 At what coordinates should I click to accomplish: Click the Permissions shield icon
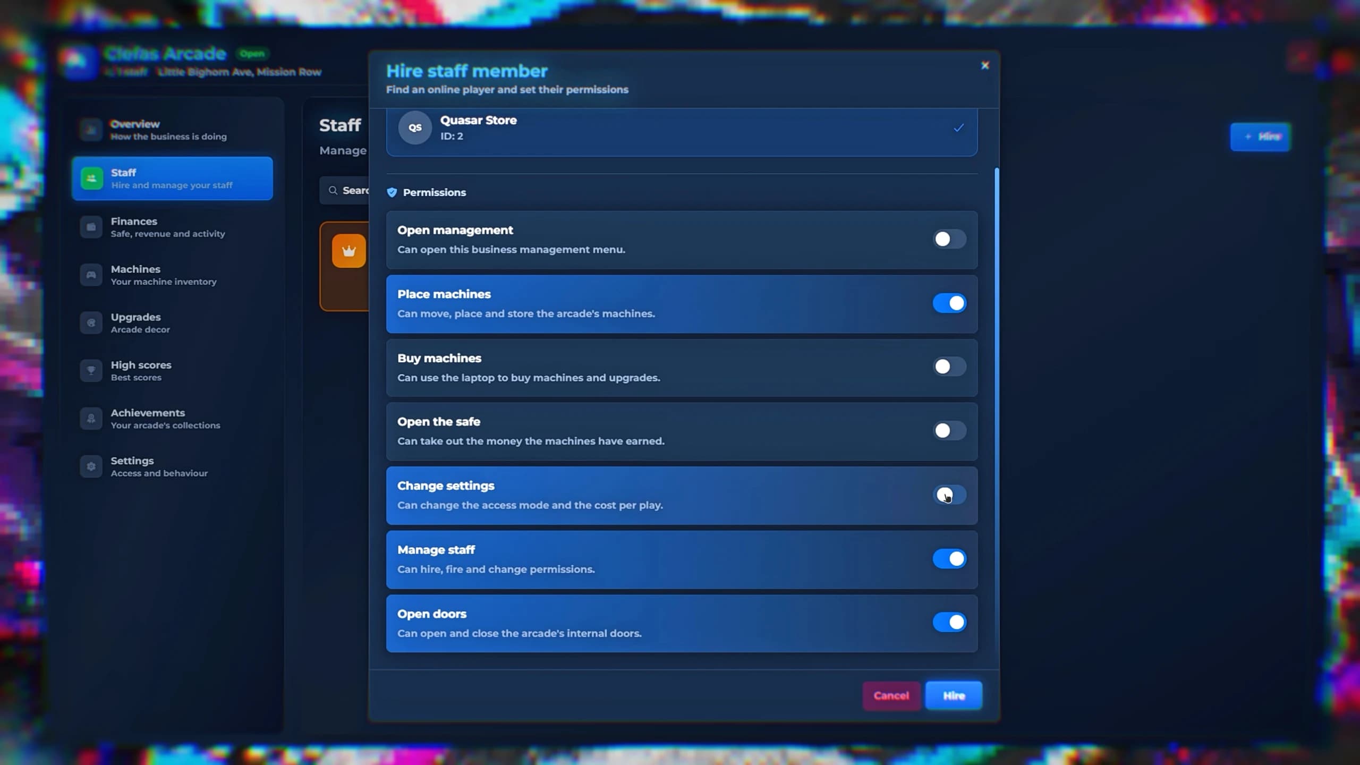(392, 192)
